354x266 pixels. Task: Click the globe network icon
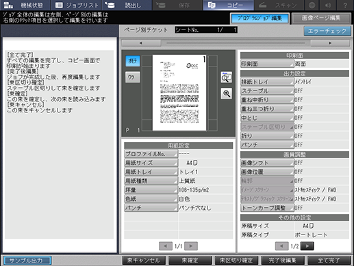312,5
